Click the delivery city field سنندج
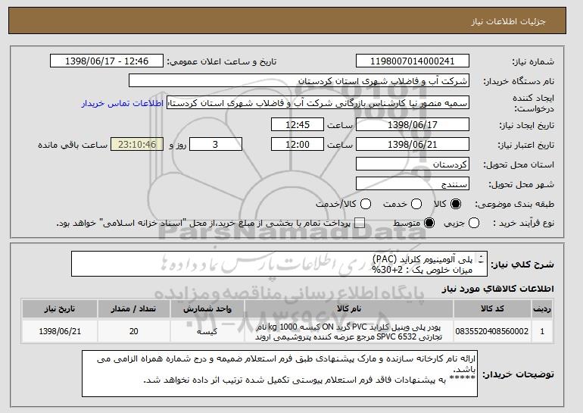This screenshot has width=583, height=413. 413,184
